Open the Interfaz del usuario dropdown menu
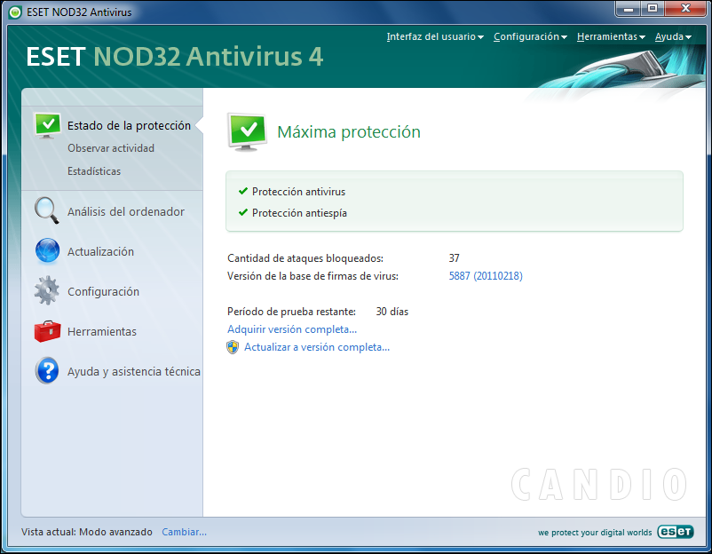Viewport: 712px width, 554px height. coord(435,36)
